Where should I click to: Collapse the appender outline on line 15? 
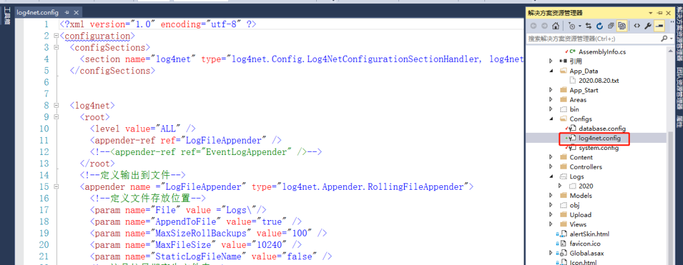pos(55,187)
